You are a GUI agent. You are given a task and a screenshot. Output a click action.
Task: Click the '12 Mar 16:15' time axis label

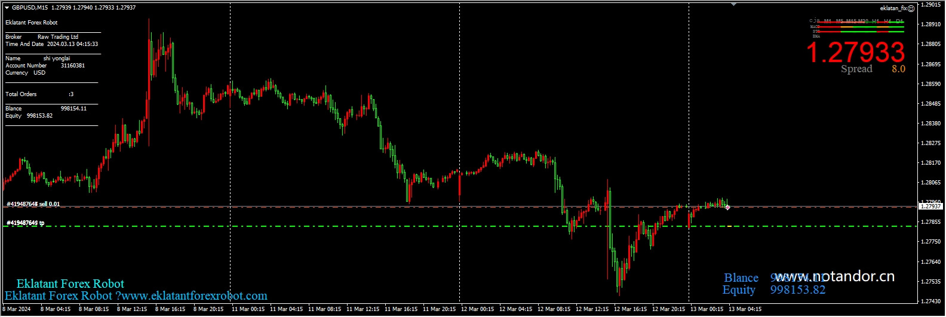click(630, 309)
